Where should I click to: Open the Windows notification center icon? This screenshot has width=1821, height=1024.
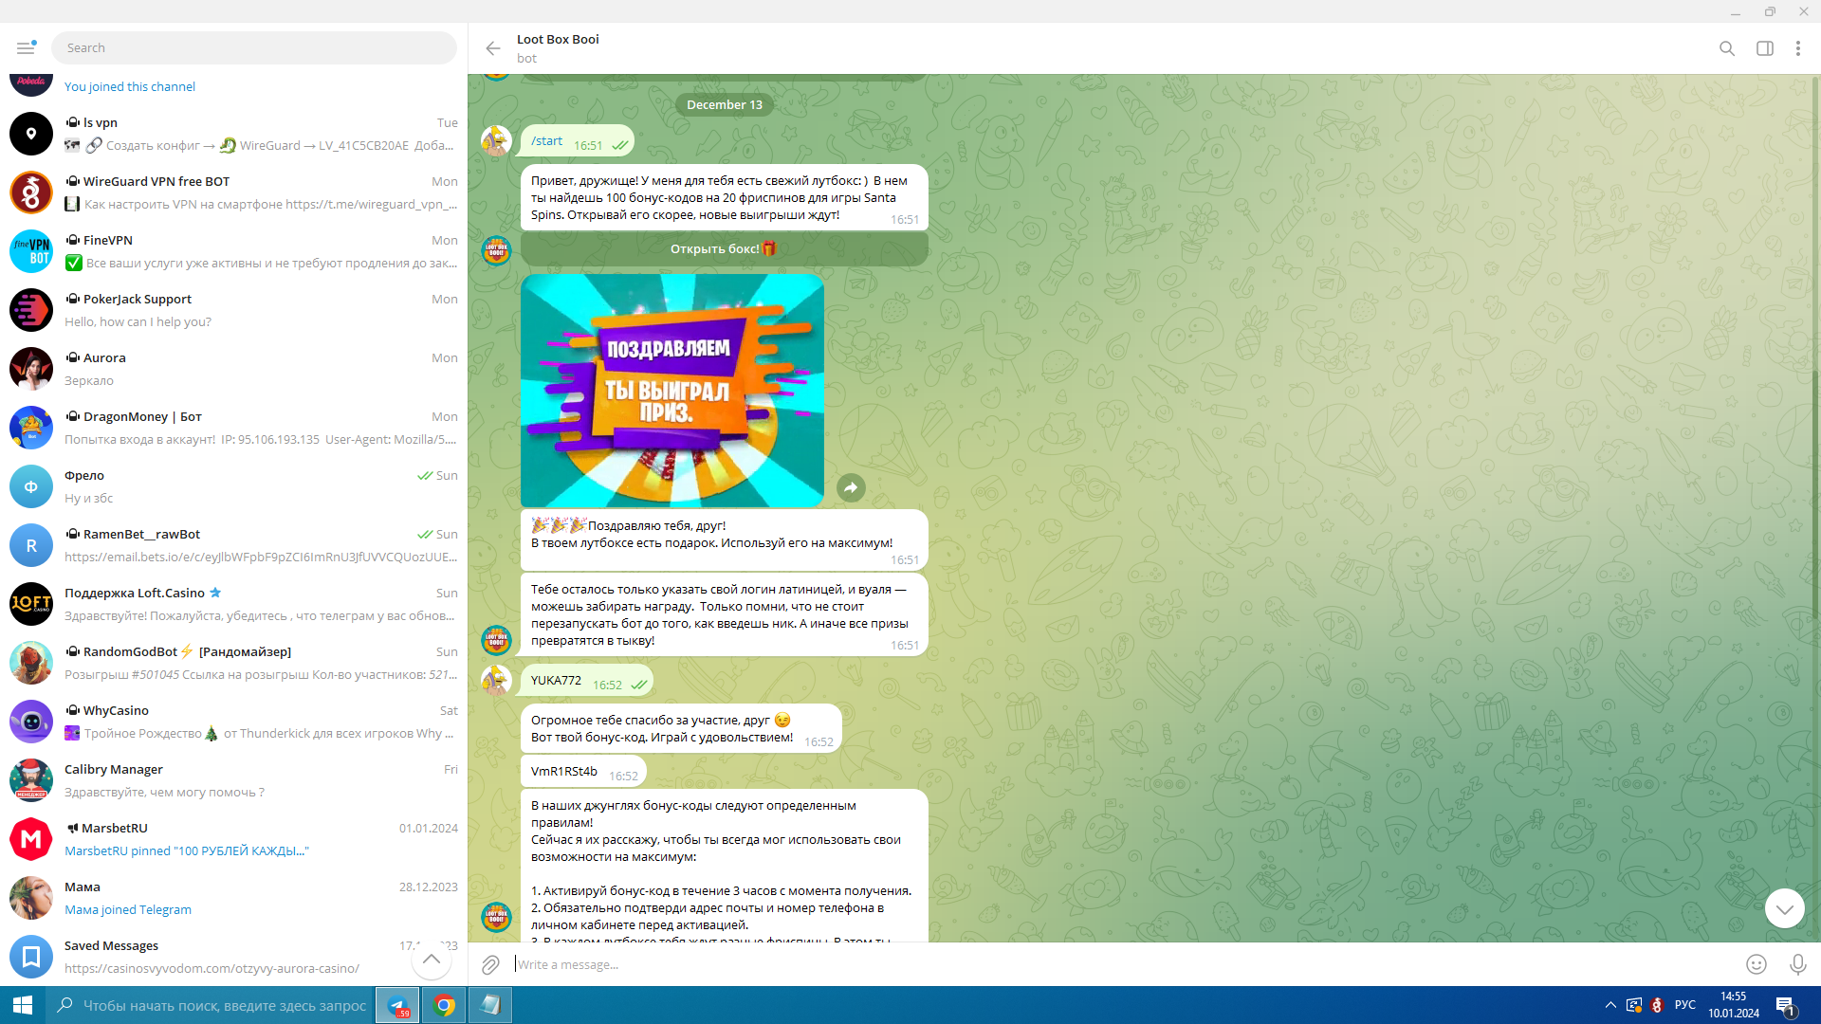pos(1786,1006)
